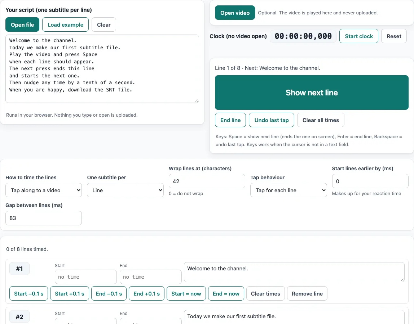
Task: Click the '0 of 8 lines timed.' status
Action: pyautogui.click(x=27, y=249)
